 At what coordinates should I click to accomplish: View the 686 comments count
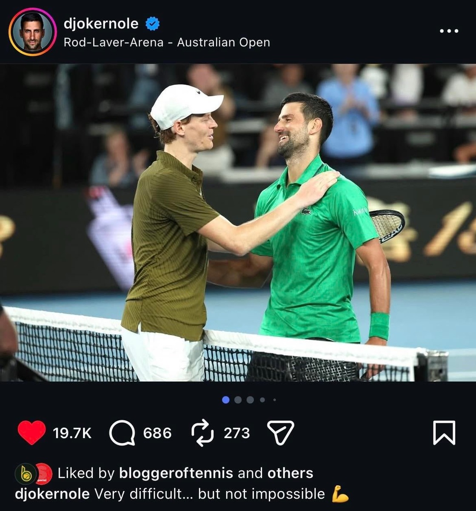click(x=157, y=433)
